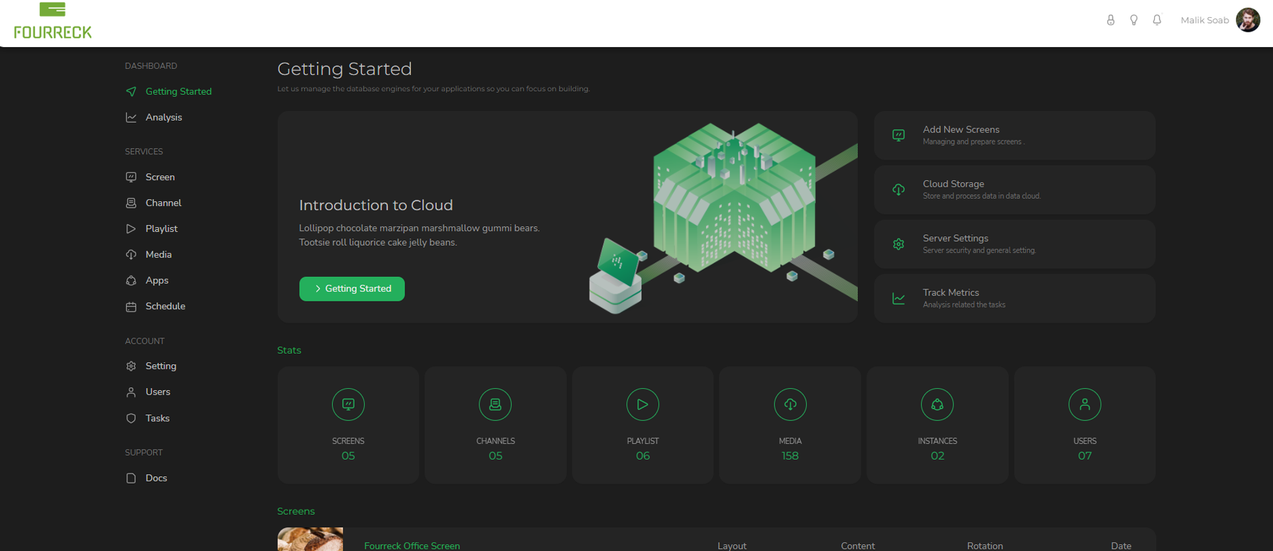Click the notification bell icon

click(1157, 20)
